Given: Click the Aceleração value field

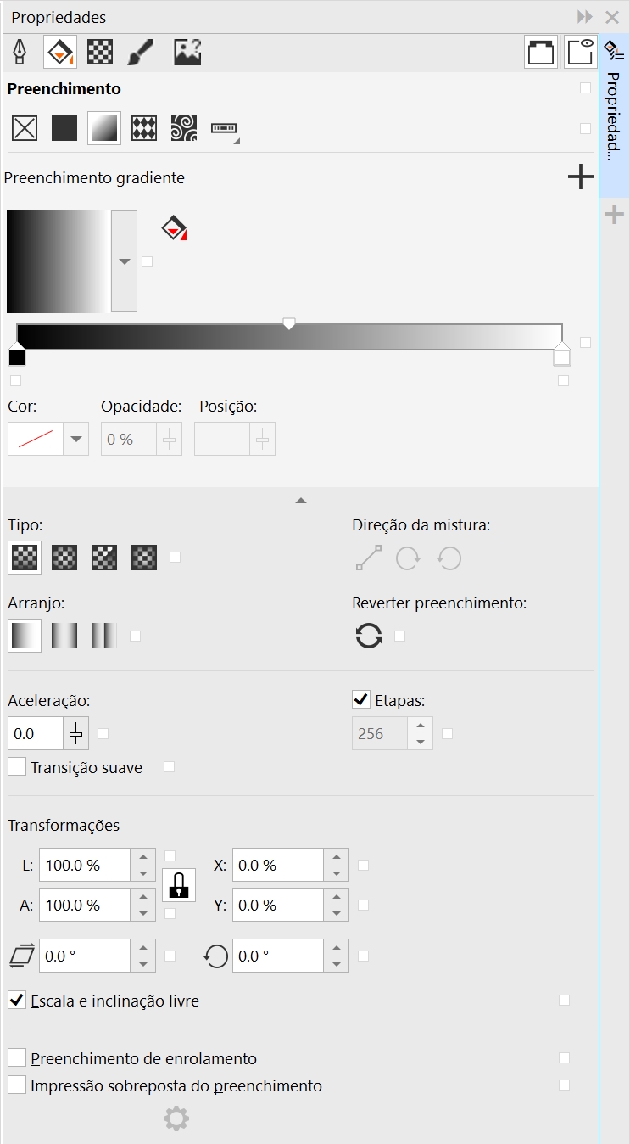Looking at the screenshot, I should [x=36, y=733].
